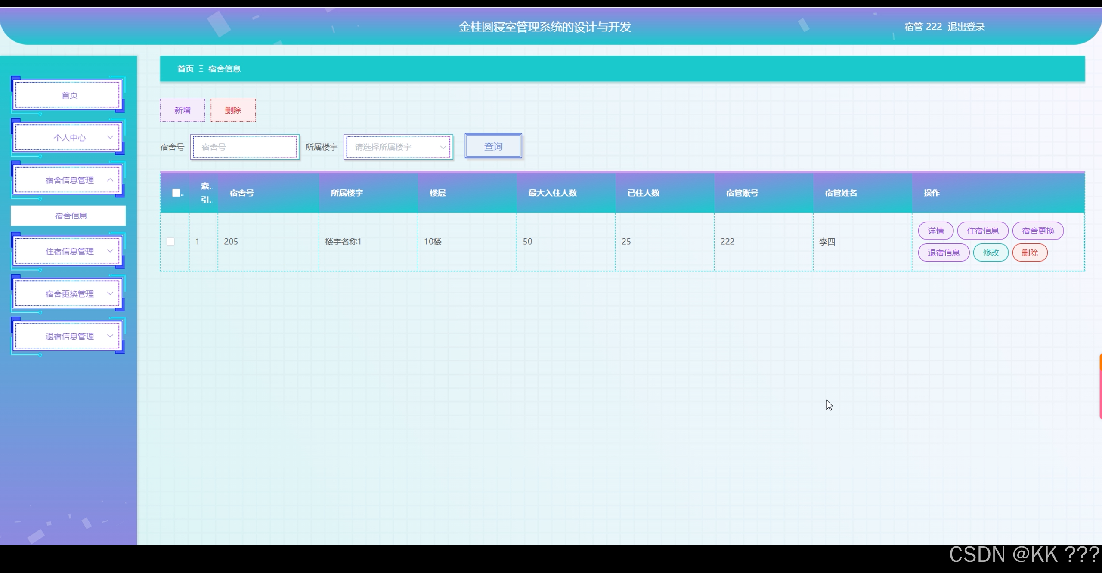
Task: Collapse the 宿舍信息管理 sidebar menu chevron
Action: tap(110, 180)
